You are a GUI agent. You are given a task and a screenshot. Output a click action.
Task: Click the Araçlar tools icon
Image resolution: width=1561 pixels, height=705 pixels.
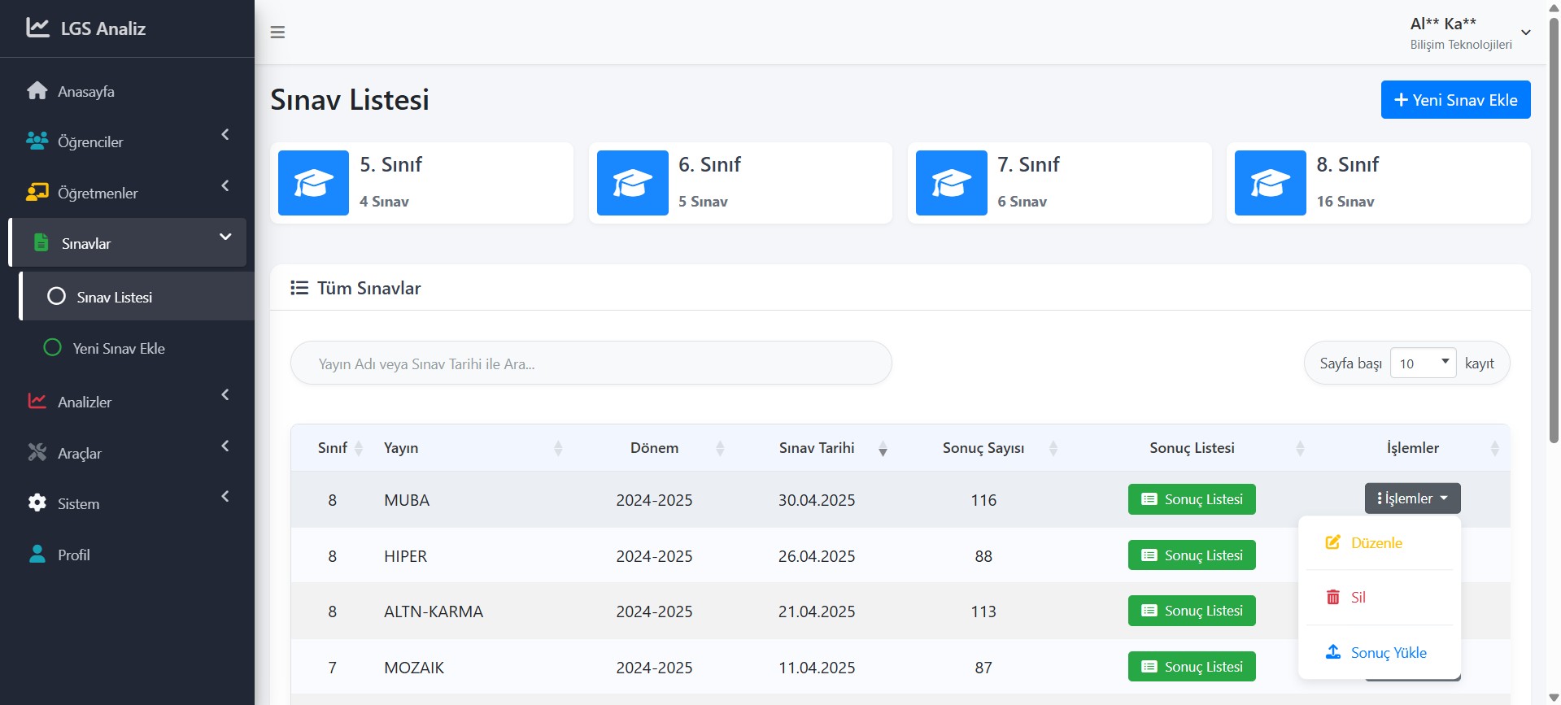point(37,452)
